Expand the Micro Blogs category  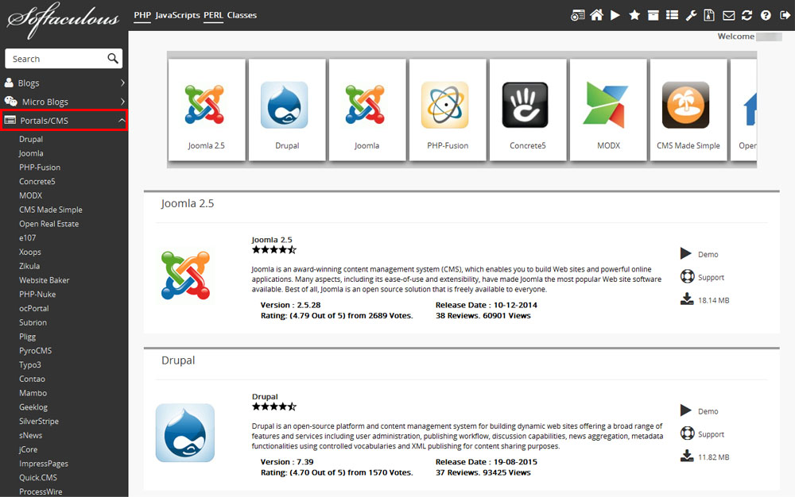[x=64, y=102]
